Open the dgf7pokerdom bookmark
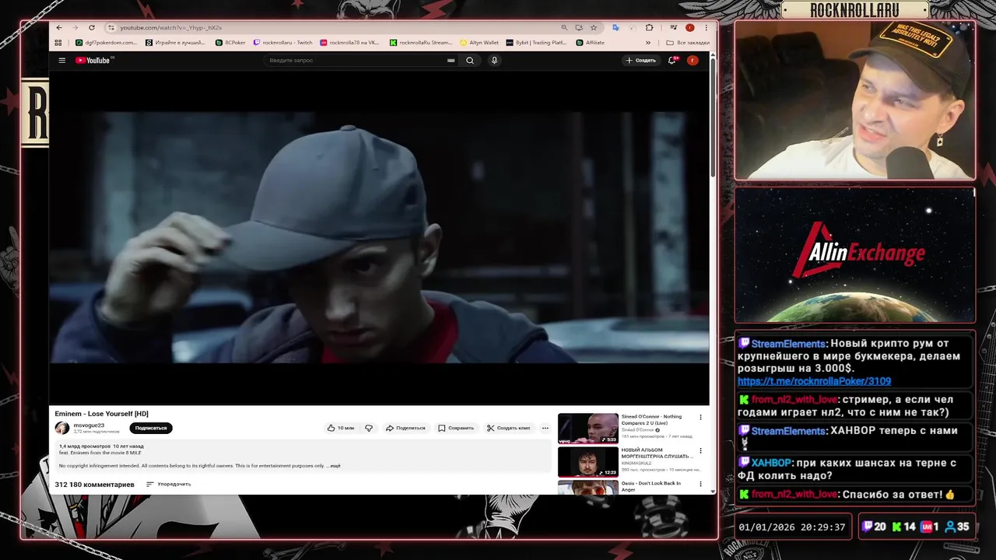 [x=106, y=43]
